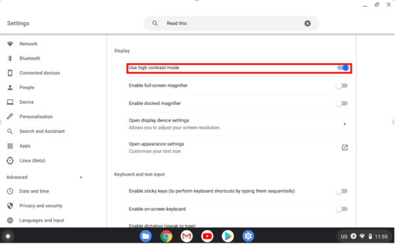Go to Apps settings section

tap(25, 146)
